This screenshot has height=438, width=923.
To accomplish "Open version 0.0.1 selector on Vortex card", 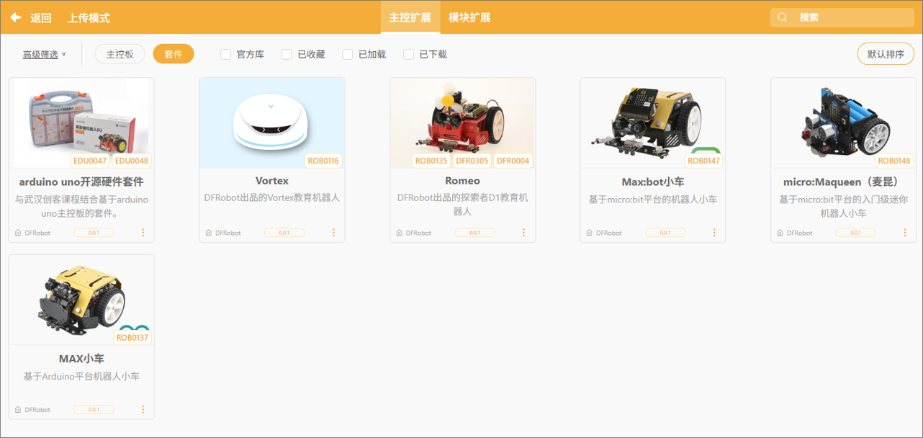I will click(x=284, y=233).
